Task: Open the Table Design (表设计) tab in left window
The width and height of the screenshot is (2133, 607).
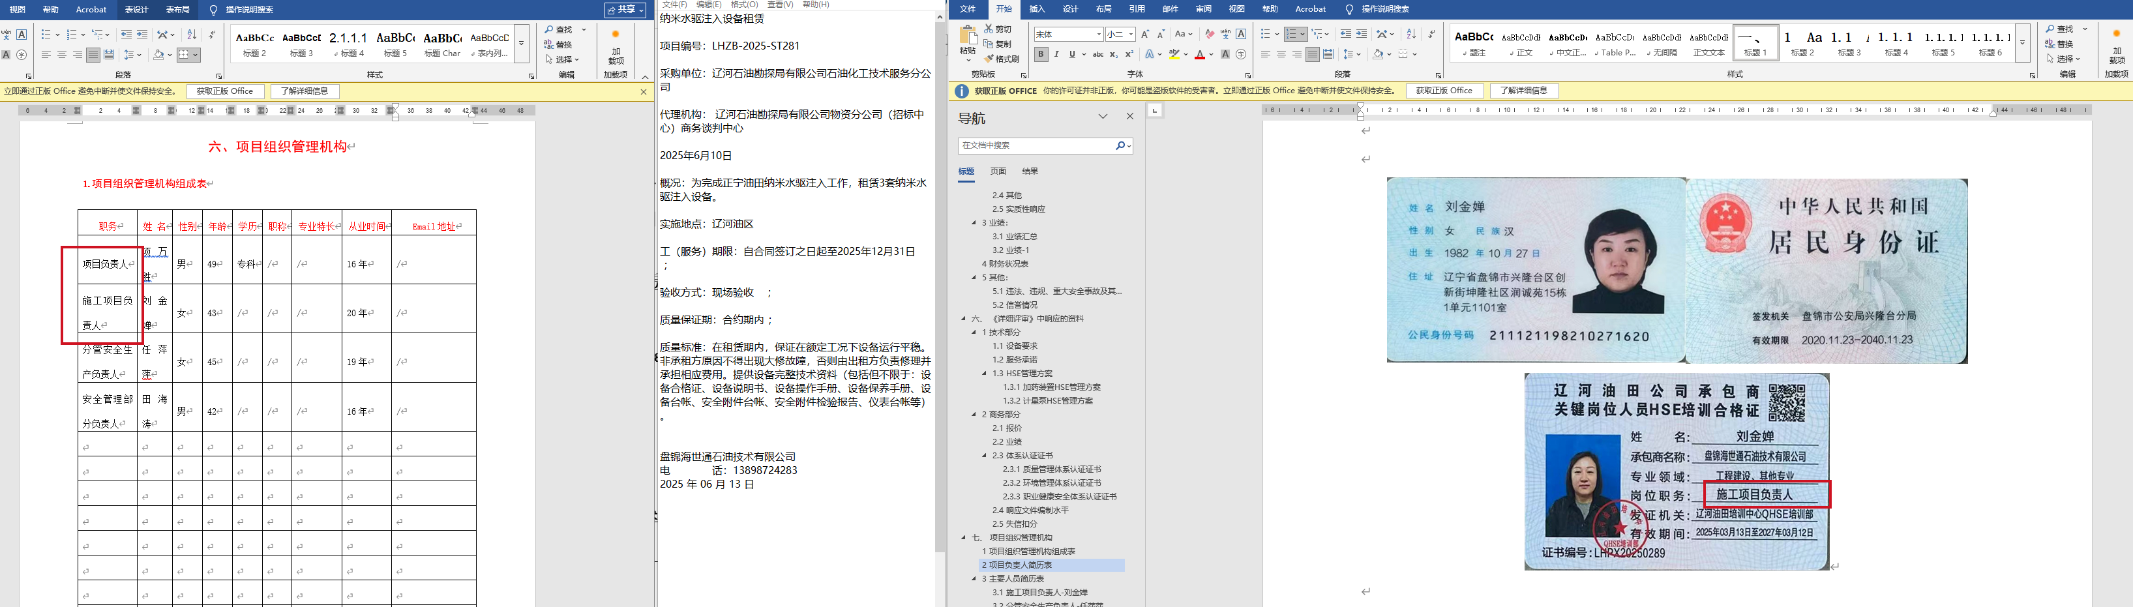Action: point(137,10)
